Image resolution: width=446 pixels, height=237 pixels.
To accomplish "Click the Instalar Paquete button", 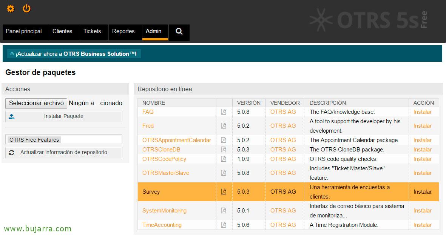I will point(64,116).
